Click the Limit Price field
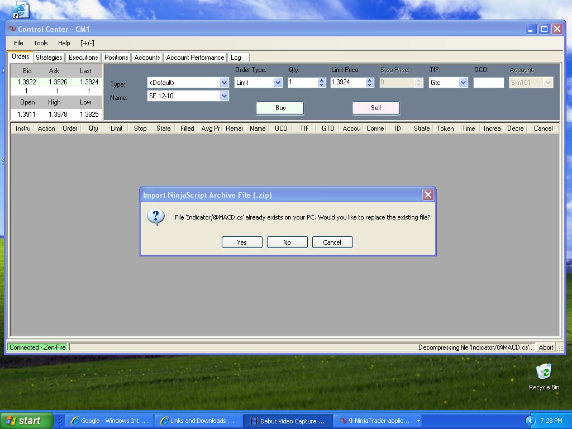This screenshot has width=572, height=429. point(349,83)
